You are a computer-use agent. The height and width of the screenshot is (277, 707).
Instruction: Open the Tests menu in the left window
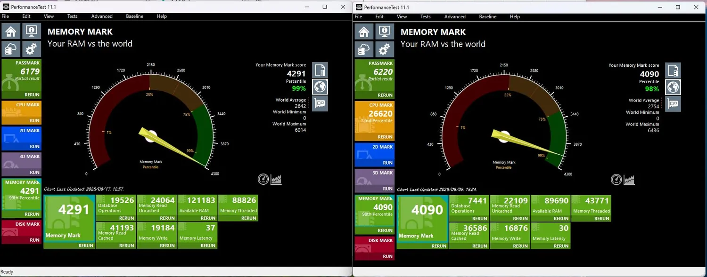point(72,16)
